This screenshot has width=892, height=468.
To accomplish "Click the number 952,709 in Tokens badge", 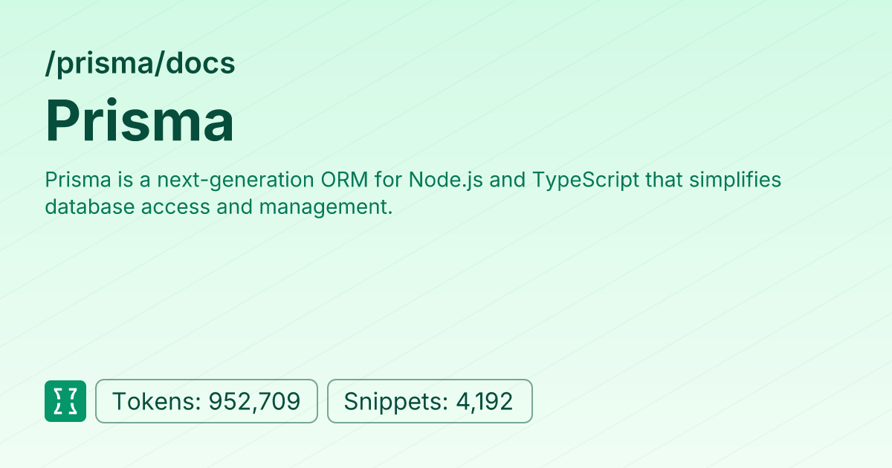I will 254,401.
